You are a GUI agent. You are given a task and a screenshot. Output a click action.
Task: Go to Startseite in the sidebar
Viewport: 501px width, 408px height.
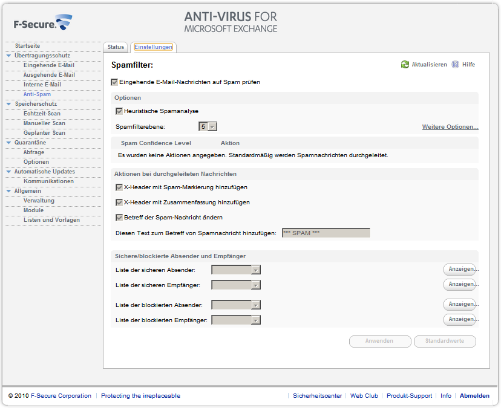pyautogui.click(x=27, y=46)
